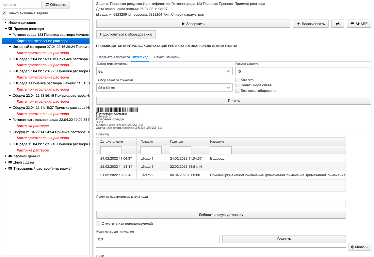
Task: Click the SHARE button
Action: [x=359, y=24]
